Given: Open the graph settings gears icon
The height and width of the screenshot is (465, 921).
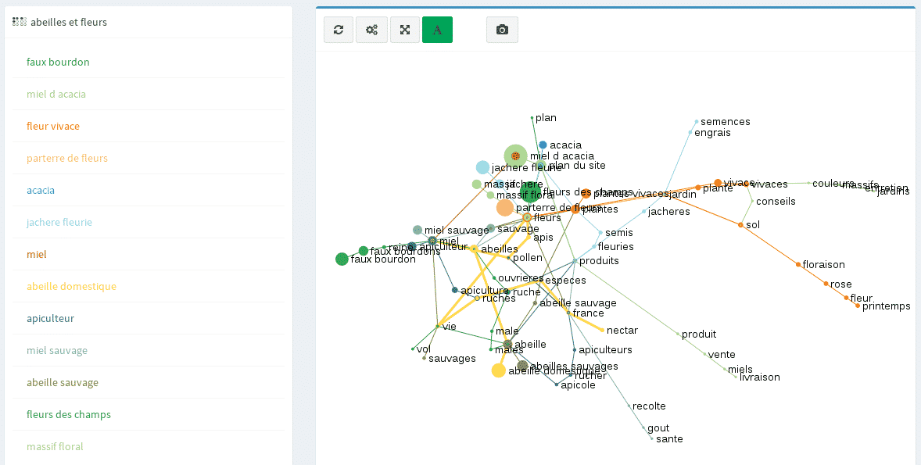Looking at the screenshot, I should 372,30.
